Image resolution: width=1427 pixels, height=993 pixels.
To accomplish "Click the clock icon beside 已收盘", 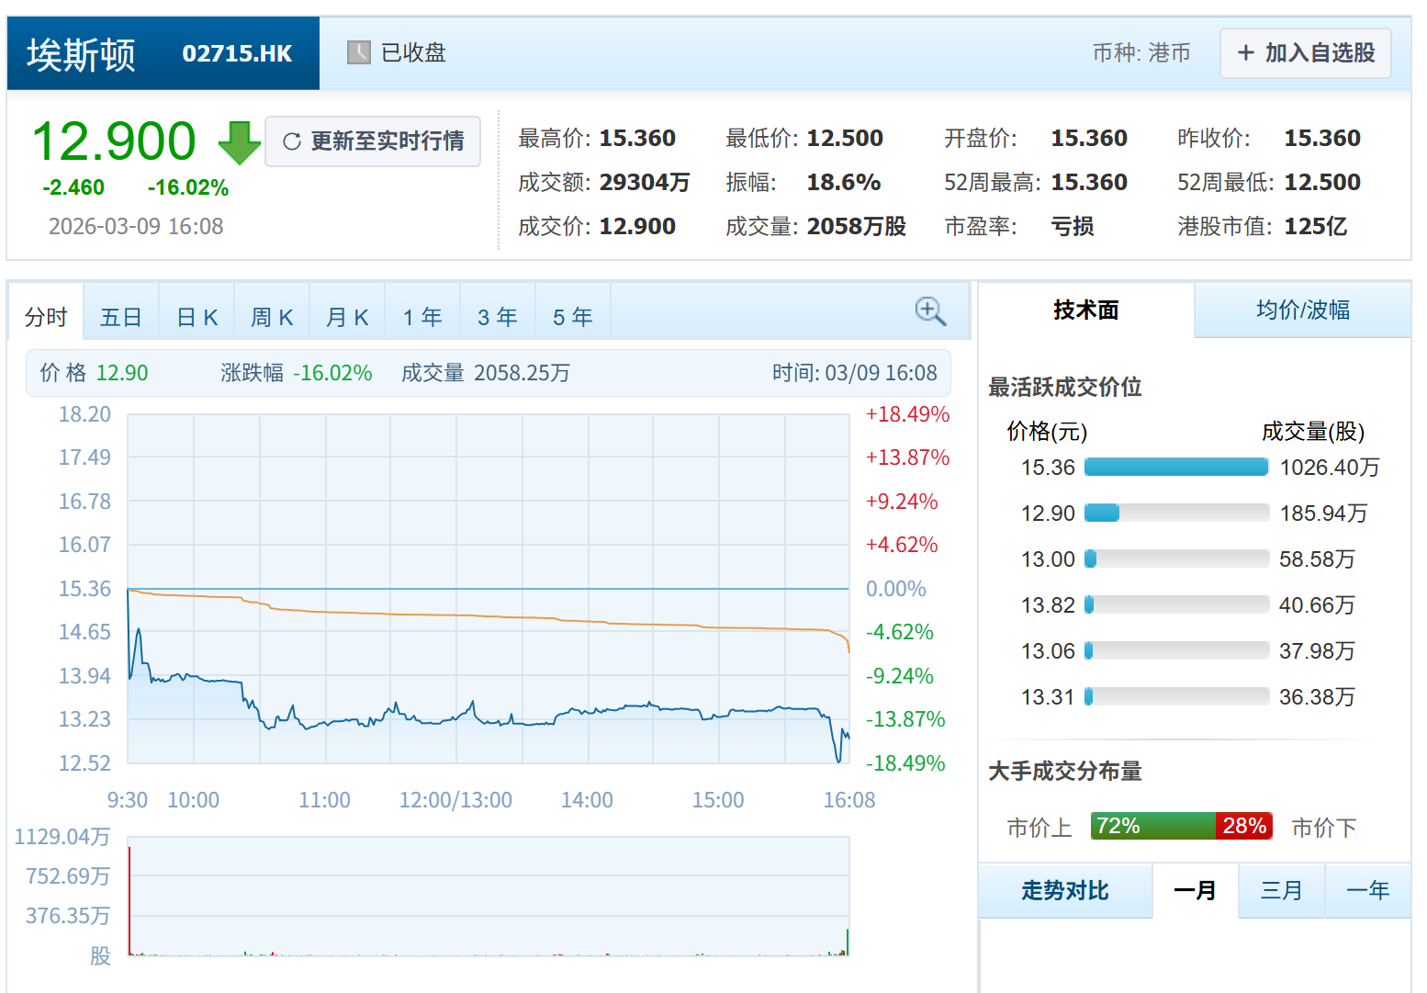I will pos(358,52).
